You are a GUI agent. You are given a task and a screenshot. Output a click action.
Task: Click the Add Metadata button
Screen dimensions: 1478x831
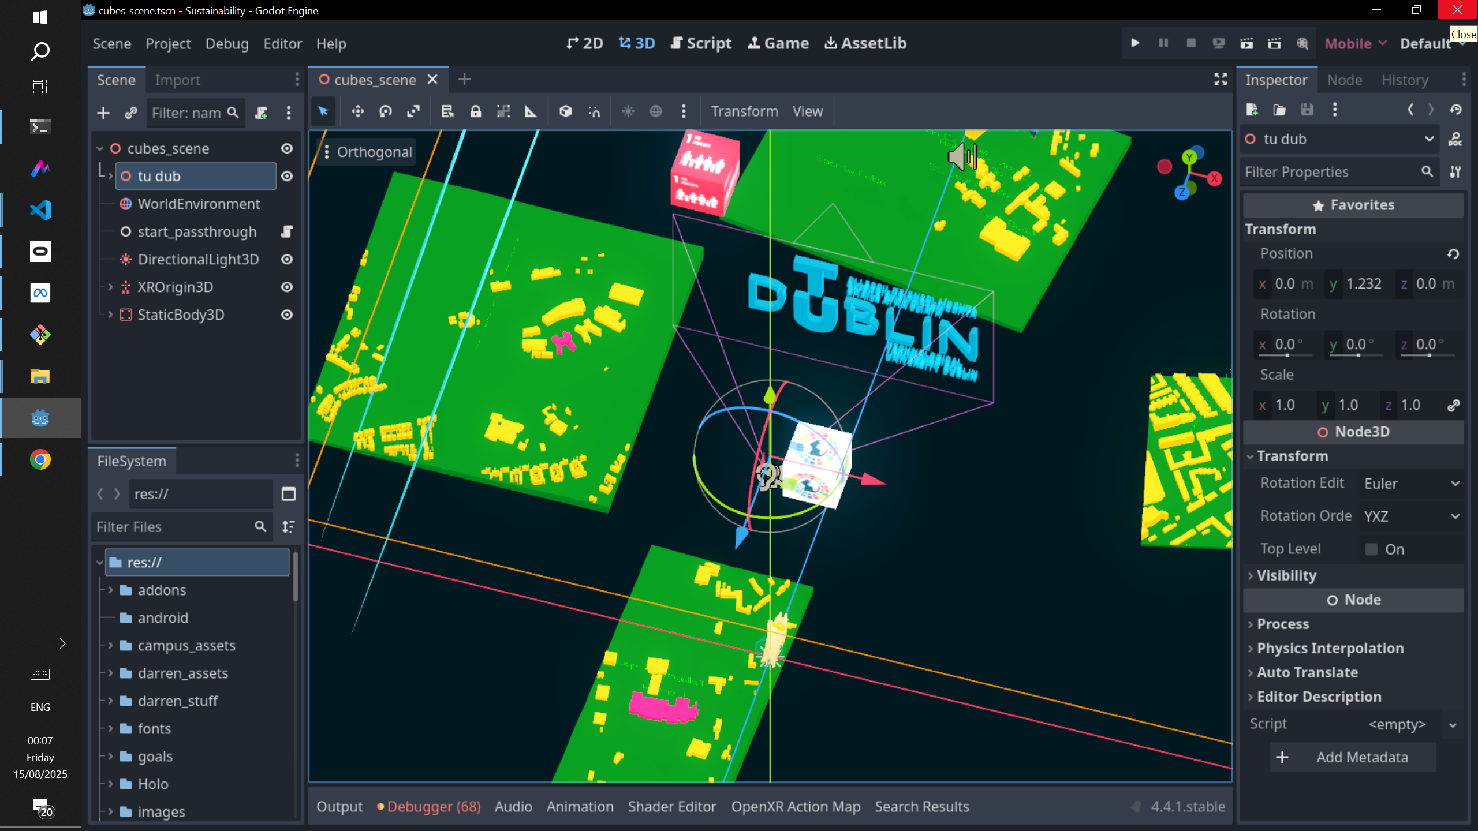click(1353, 757)
